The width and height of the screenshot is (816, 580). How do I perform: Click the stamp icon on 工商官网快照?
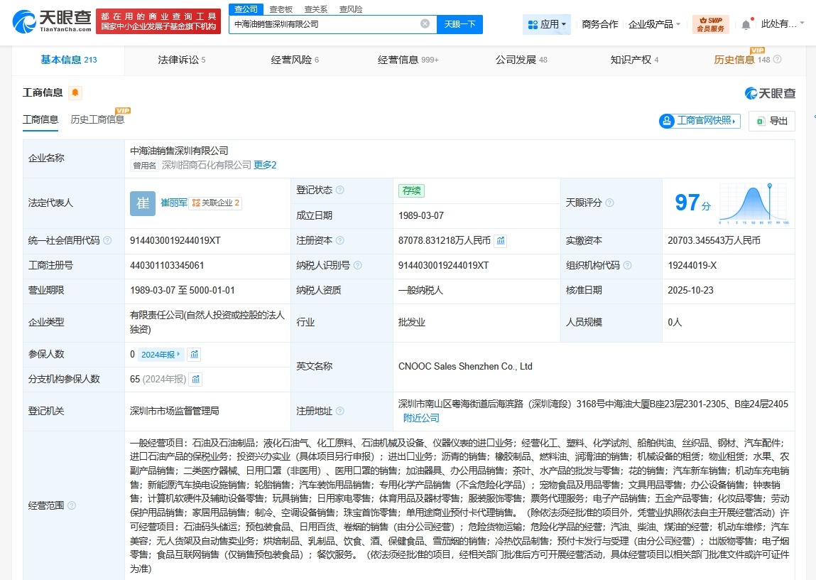[x=665, y=121]
